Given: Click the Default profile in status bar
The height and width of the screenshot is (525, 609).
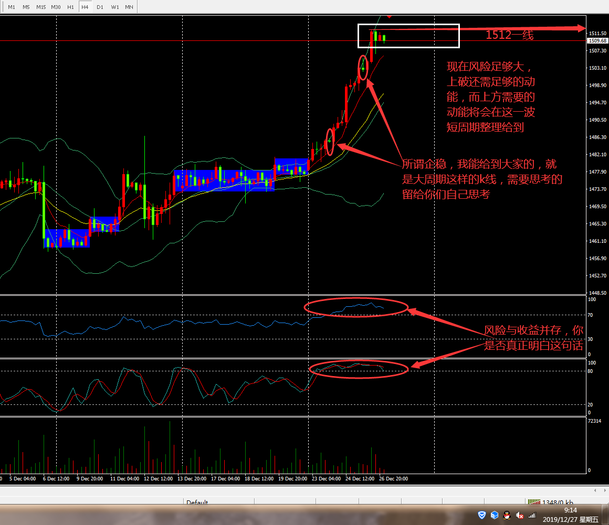Looking at the screenshot, I should coord(197,502).
